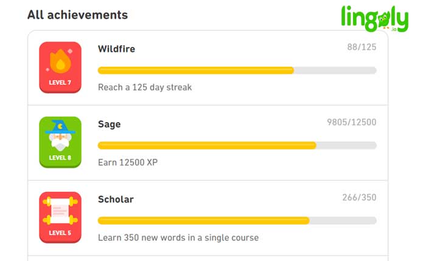
Task: Click the All achievements heading
Action: click(x=78, y=15)
